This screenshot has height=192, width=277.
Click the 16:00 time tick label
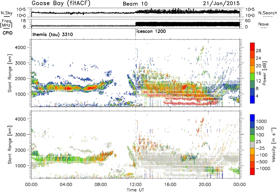[x=170, y=185]
